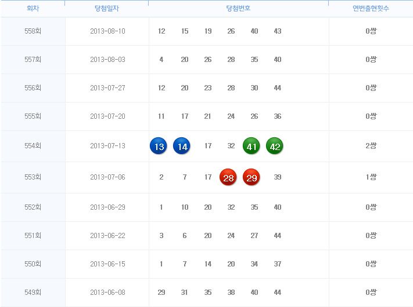413x307 pixels.
Task: Click the blue ball numbered 14
Action: (182, 146)
